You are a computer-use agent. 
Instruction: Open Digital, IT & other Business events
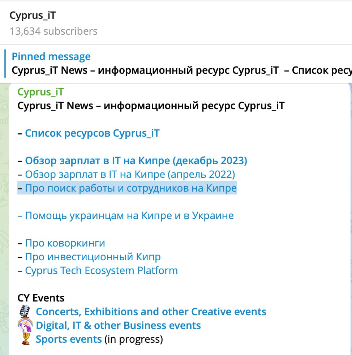pos(118,325)
